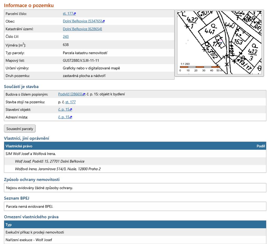Click the Podíl column header
This screenshot has width=269, height=244.
(x=261, y=146)
